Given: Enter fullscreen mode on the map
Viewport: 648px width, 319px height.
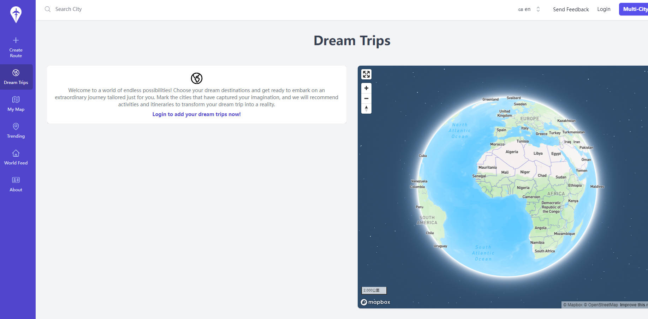Looking at the screenshot, I should tap(366, 74).
